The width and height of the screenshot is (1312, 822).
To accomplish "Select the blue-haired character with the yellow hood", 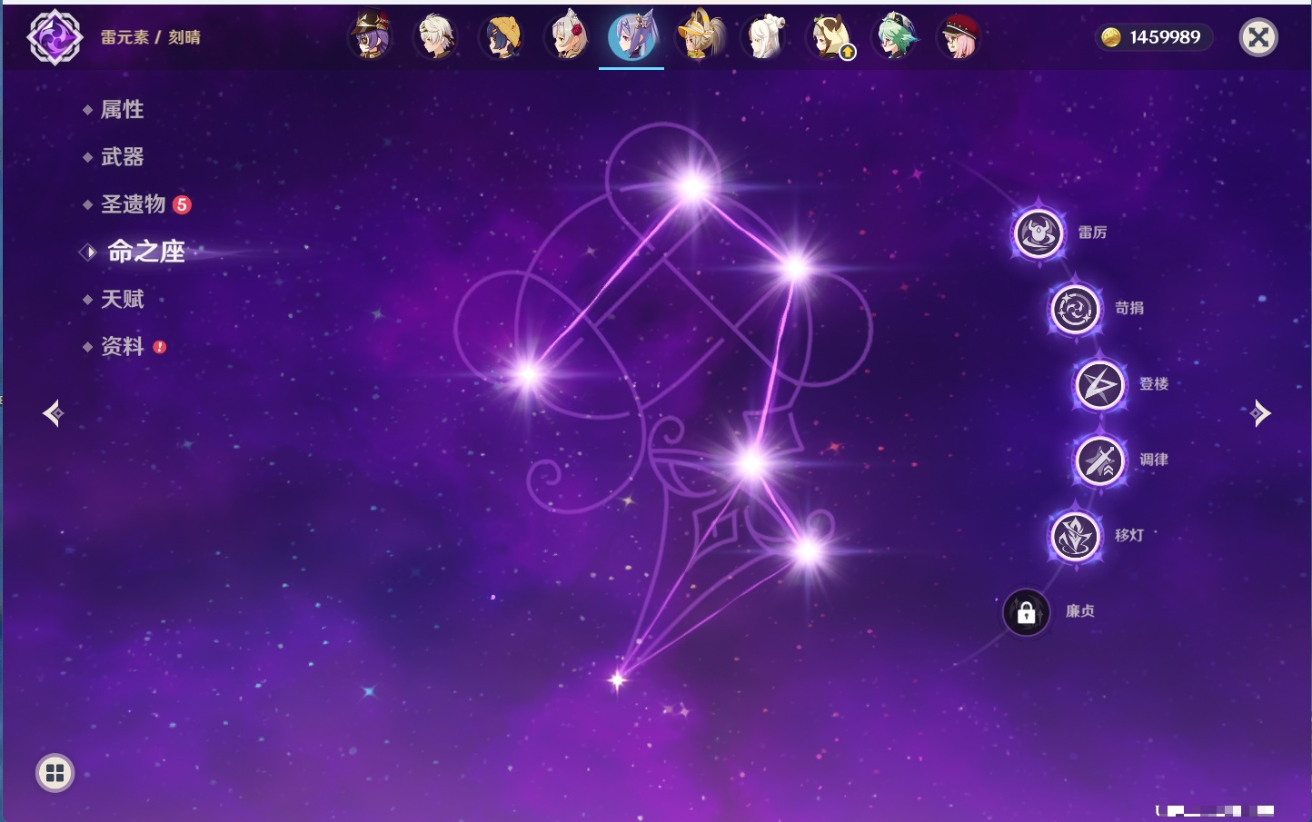I will click(502, 37).
